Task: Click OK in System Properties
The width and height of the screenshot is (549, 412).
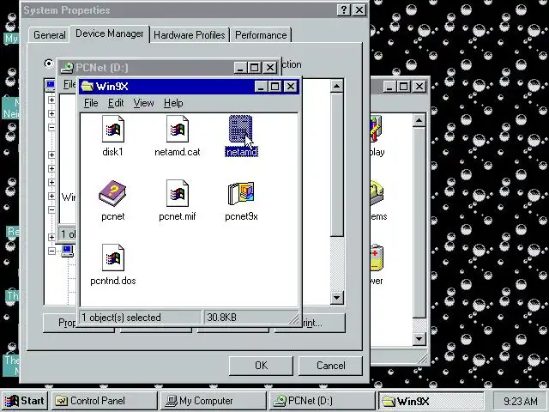Action: coord(261,366)
